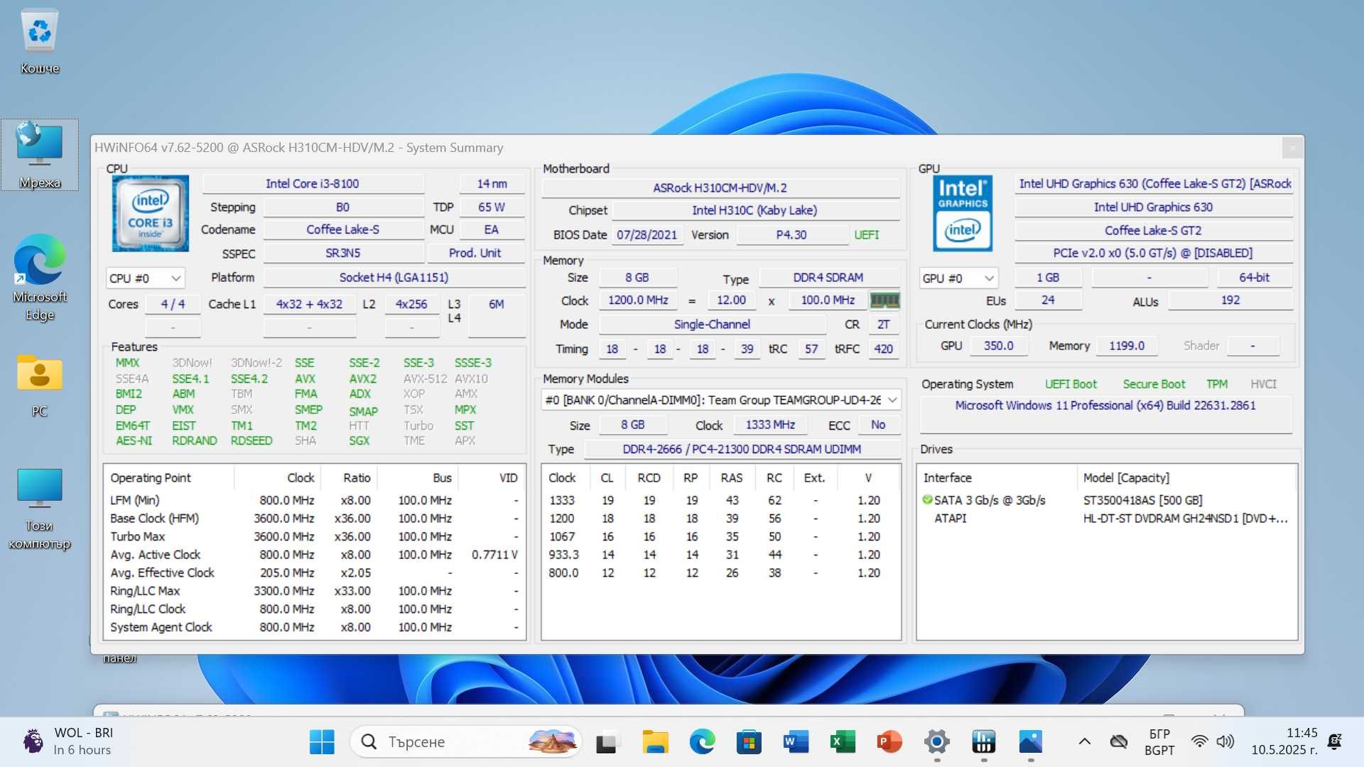Click the cloud sync tray icon
The height and width of the screenshot is (767, 1364).
coord(1119,741)
